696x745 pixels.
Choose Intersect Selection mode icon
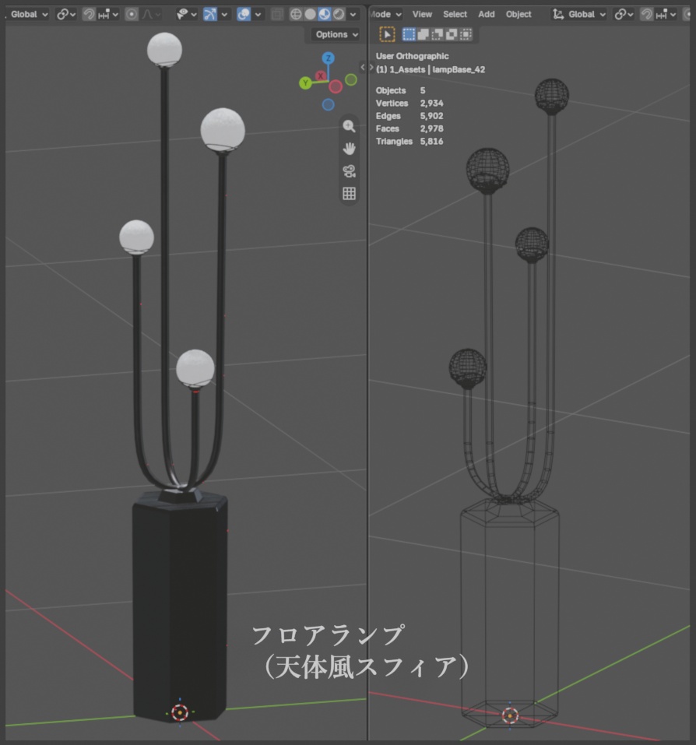466,34
